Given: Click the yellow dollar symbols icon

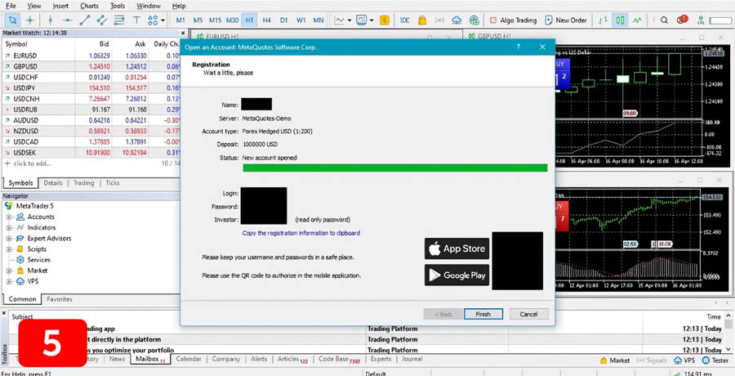Looking at the screenshot, I should 385,20.
